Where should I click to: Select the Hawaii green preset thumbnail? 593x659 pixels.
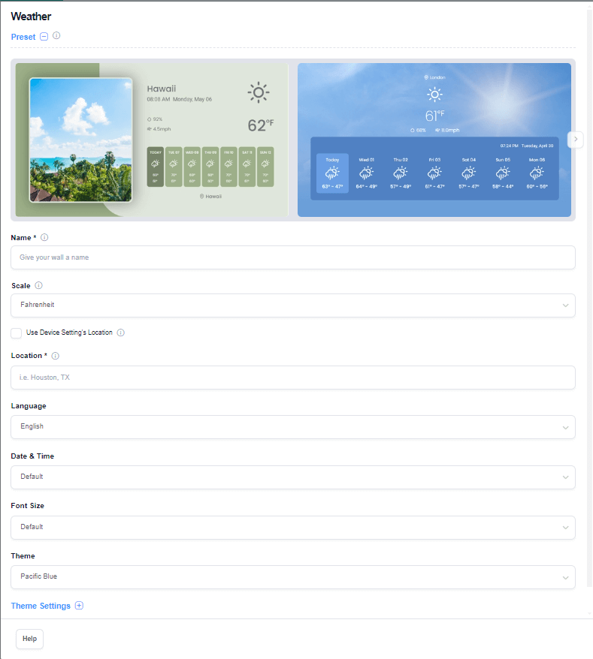[152, 140]
